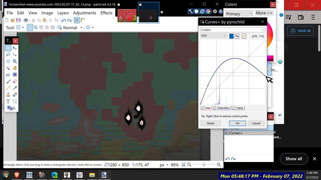Select Replace selection mode button
Viewport: 321px width, 180px height.
(30, 27)
